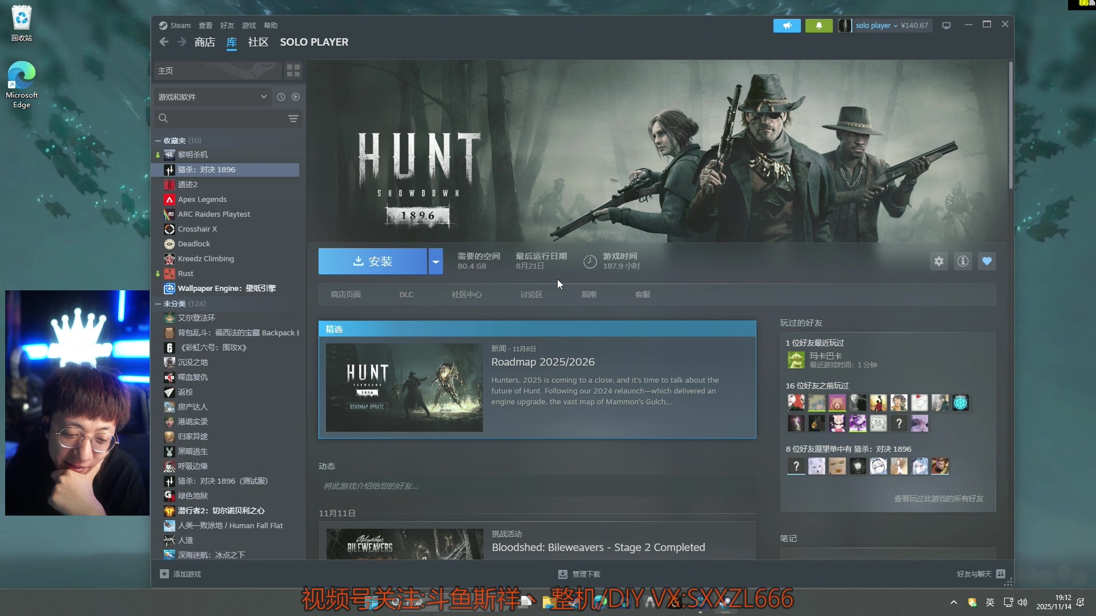Open install options dropdown arrow
Image resolution: width=1096 pixels, height=616 pixels.
436,262
